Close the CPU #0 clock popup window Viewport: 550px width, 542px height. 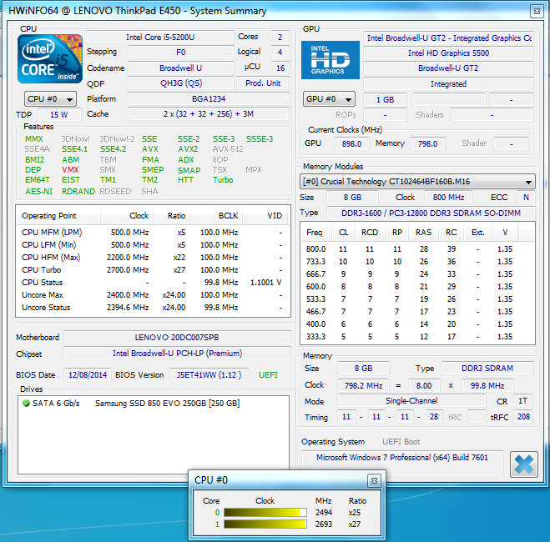coord(374,480)
